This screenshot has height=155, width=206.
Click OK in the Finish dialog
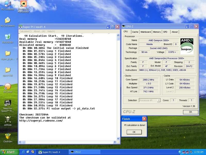point(134,132)
